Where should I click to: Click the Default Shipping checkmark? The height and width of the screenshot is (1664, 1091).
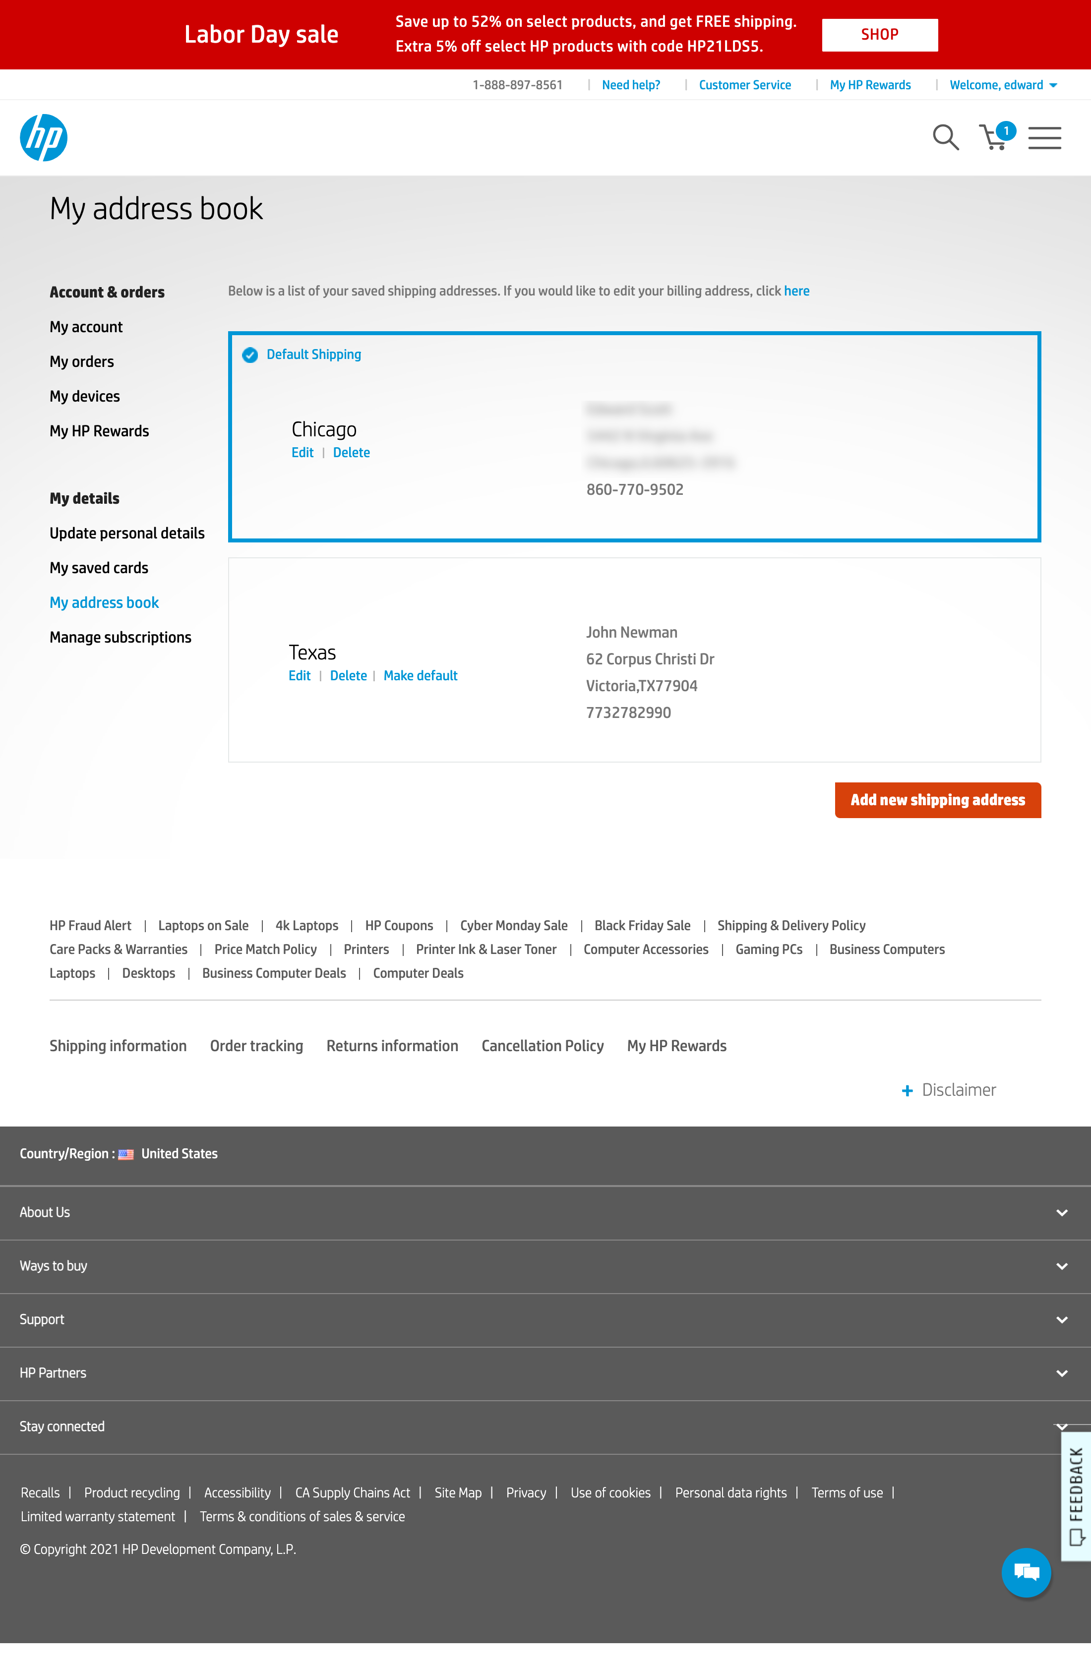(x=249, y=355)
